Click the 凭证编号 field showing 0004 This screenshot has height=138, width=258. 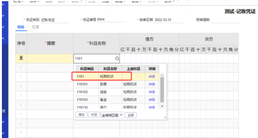pyautogui.click(x=112, y=20)
